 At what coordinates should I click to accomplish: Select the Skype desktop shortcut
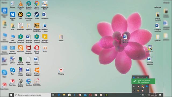point(13,71)
